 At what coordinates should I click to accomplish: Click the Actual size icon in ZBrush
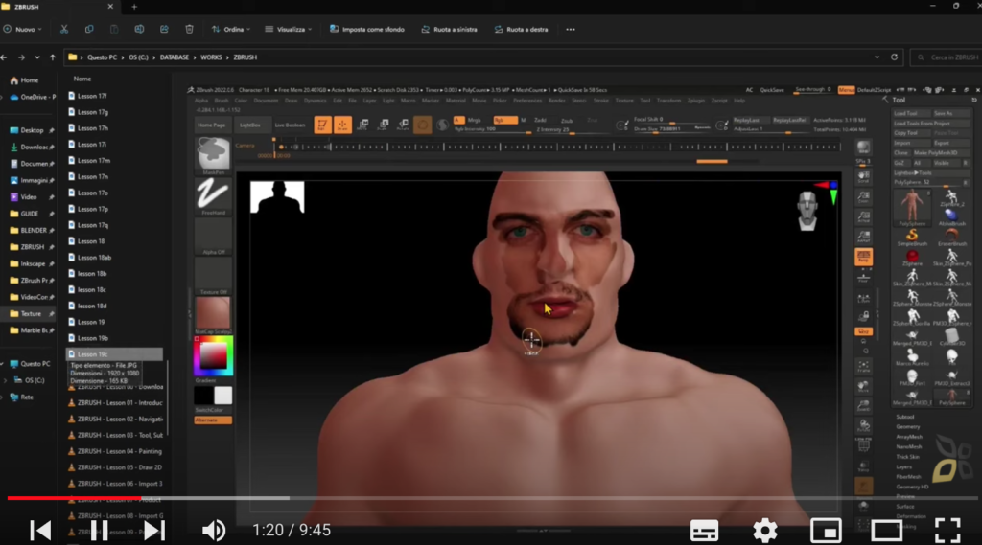tap(863, 217)
